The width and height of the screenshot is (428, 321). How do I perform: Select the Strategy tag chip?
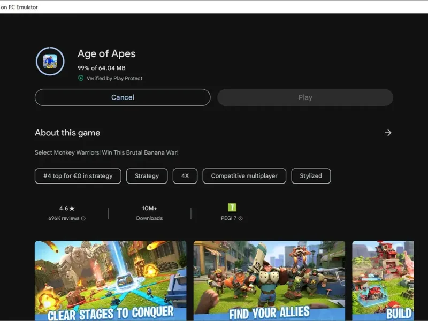147,176
